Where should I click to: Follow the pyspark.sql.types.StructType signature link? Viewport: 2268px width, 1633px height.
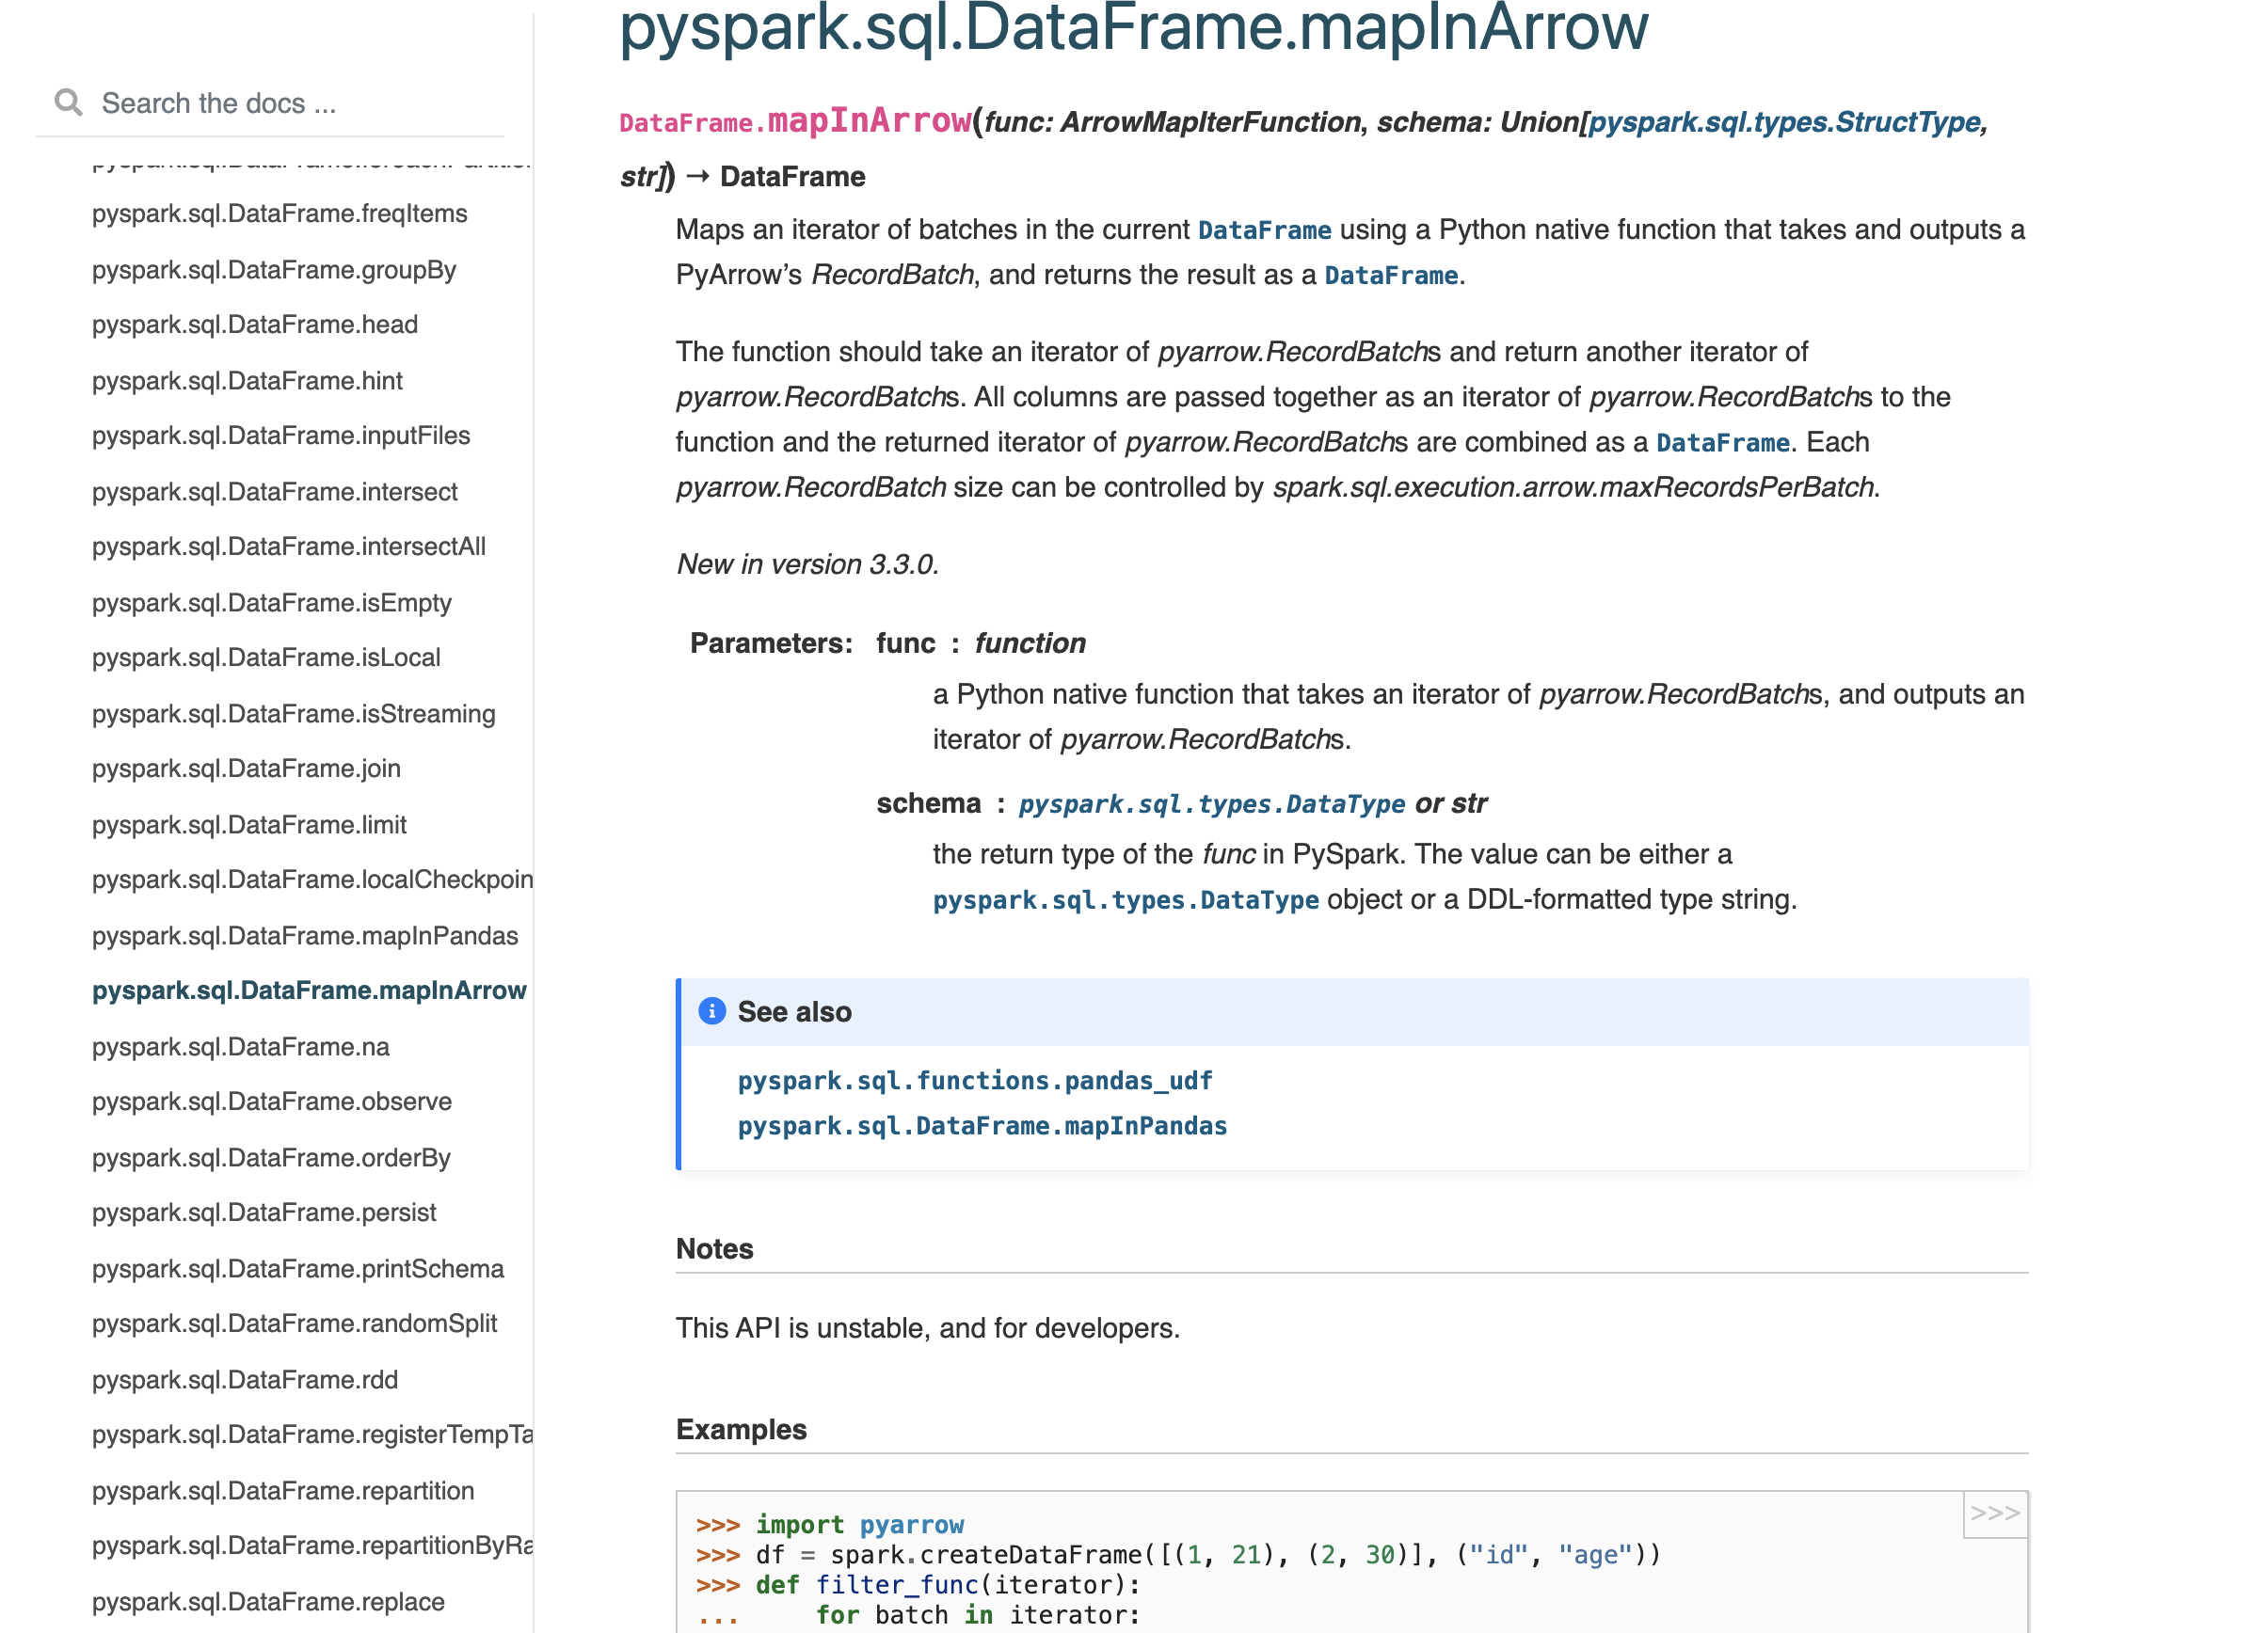(x=1783, y=122)
